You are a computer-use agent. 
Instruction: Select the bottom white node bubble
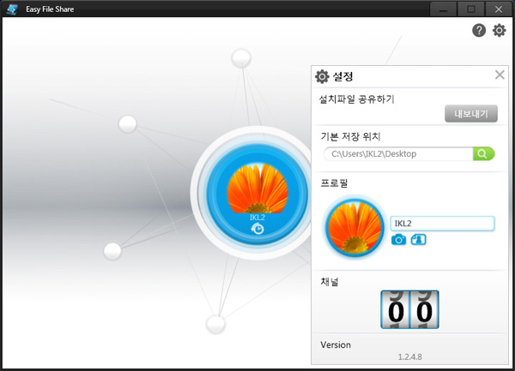[x=215, y=324]
